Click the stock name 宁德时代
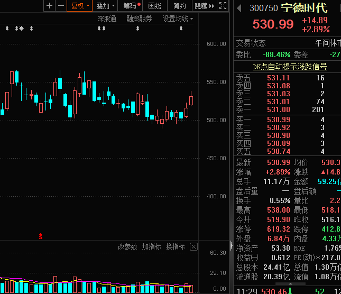Viewport: 341px width, 294px height. 303,8
